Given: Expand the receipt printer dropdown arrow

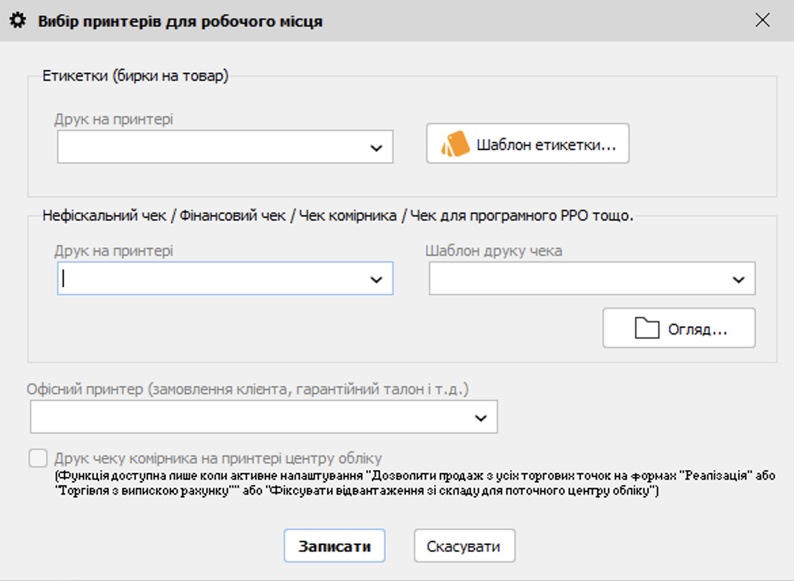Looking at the screenshot, I should (x=377, y=280).
